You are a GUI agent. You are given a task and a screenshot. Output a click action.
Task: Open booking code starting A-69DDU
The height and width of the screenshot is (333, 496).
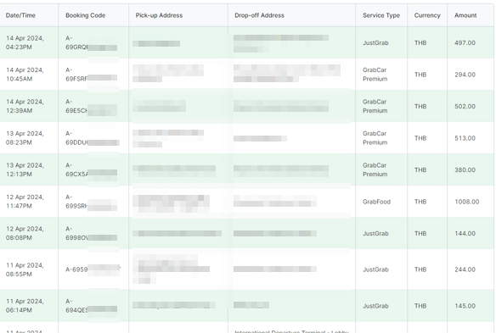point(93,138)
